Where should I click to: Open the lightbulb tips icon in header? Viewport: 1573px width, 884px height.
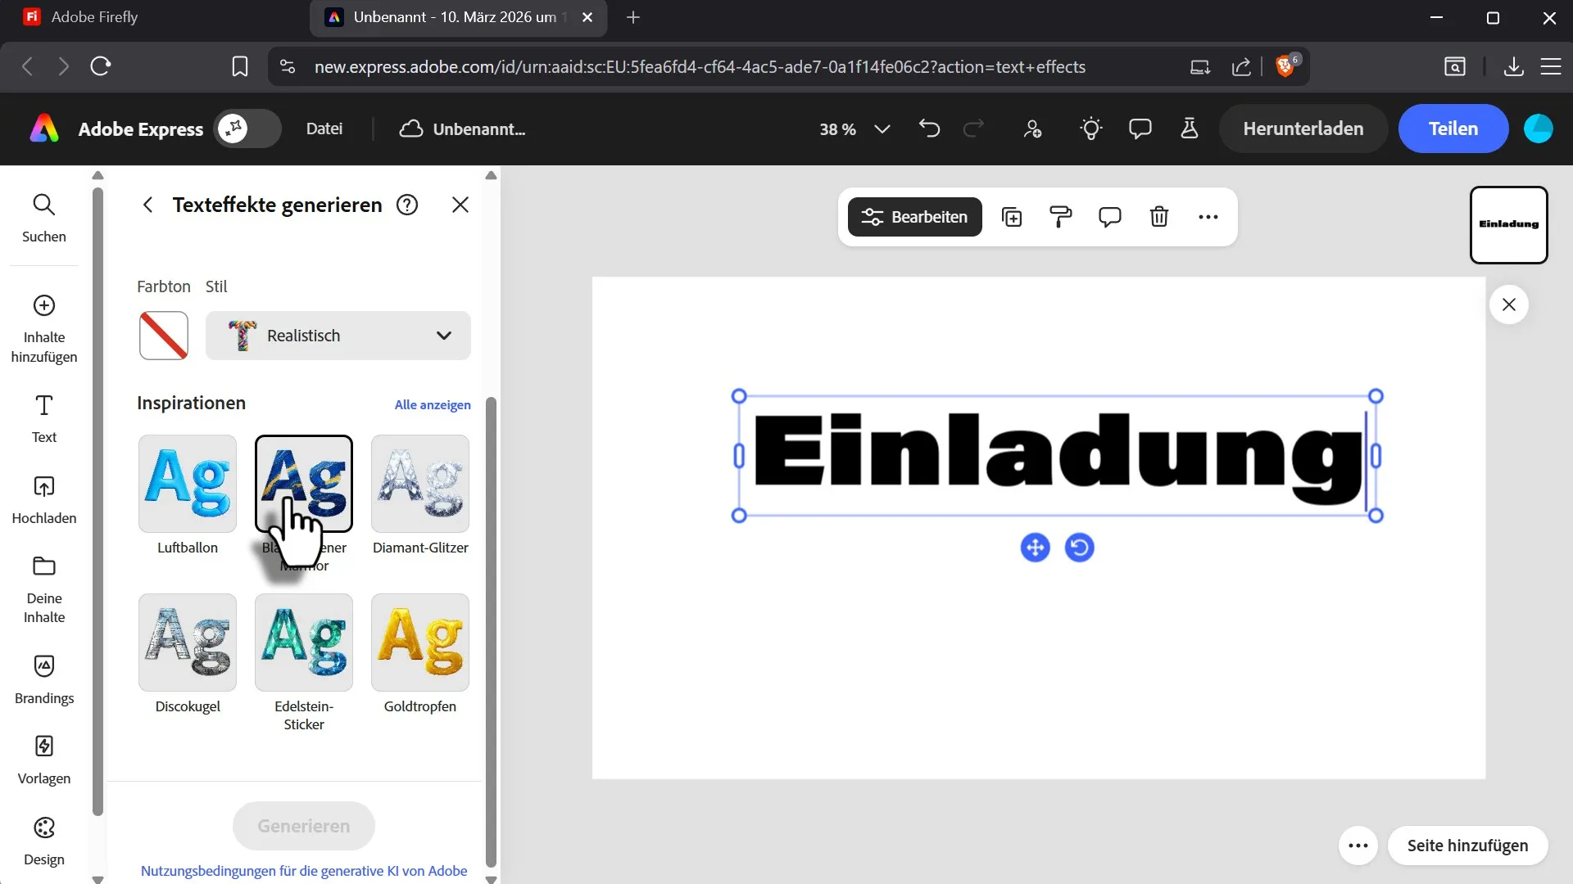tap(1090, 129)
